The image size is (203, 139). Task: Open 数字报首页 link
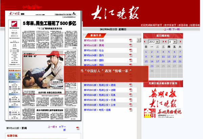coord(170,25)
